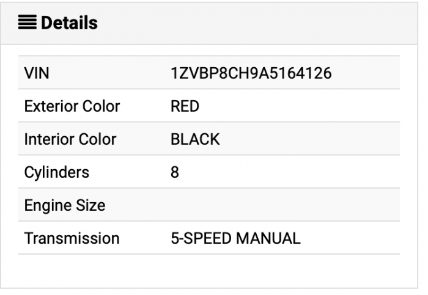Click the 5-SPEED text in Transmission row
428x295 pixels.
(196, 238)
